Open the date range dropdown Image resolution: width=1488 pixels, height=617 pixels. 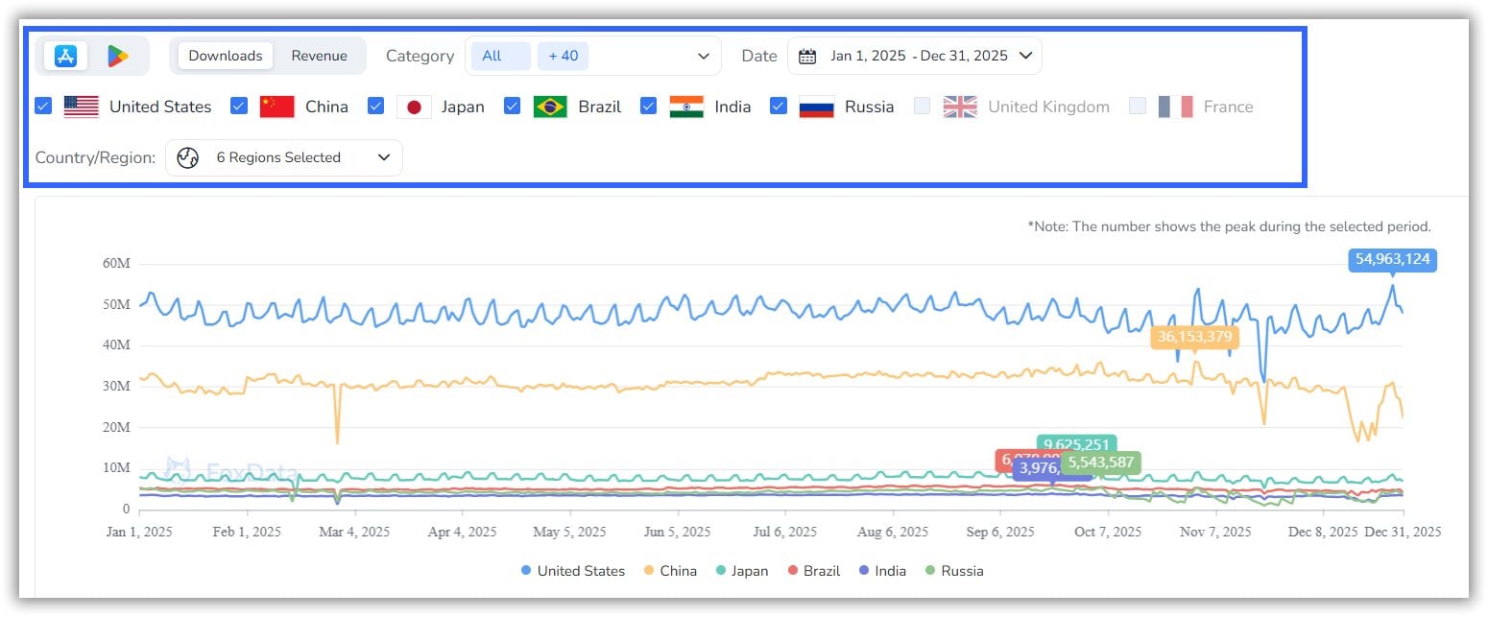1025,56
